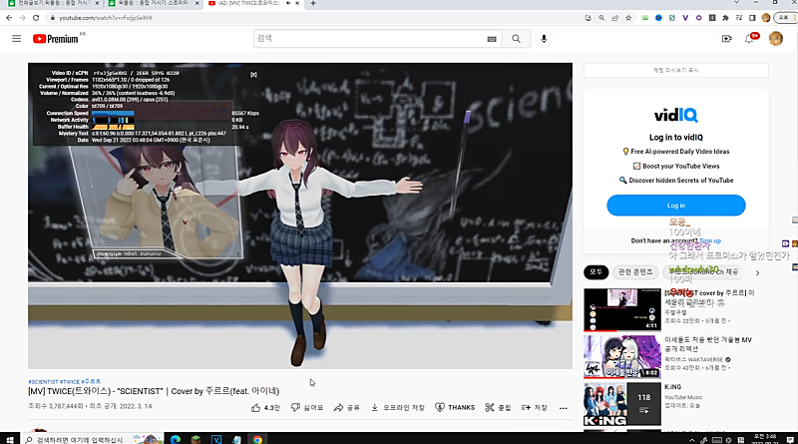Open the notifications bell
This screenshot has width=798, height=444.
coord(750,39)
